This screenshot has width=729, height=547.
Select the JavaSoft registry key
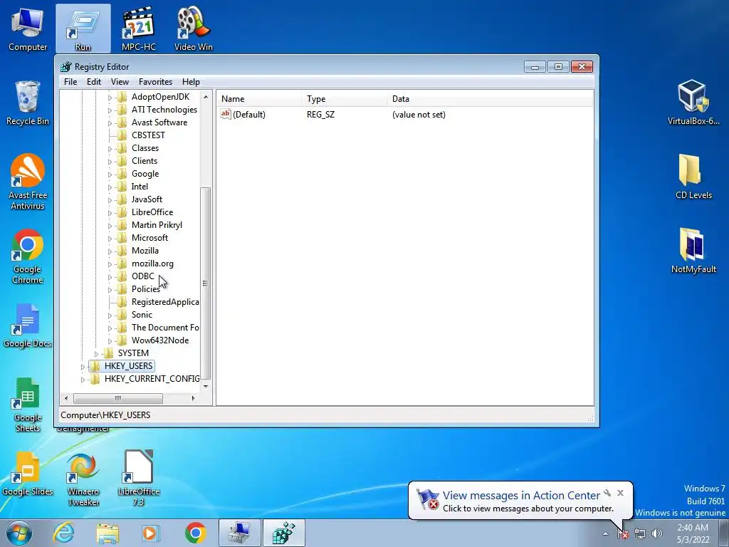click(147, 199)
